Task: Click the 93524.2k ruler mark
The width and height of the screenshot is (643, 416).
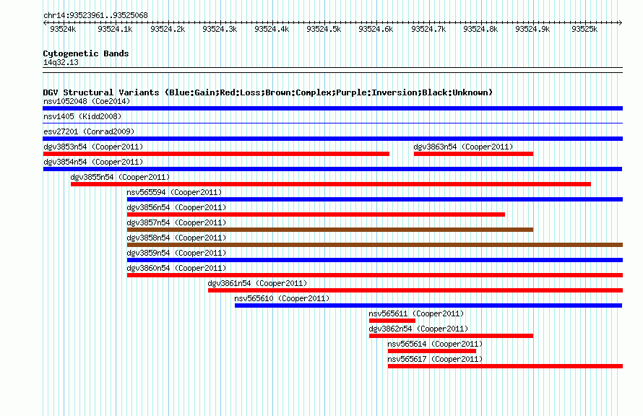Action: click(168, 29)
